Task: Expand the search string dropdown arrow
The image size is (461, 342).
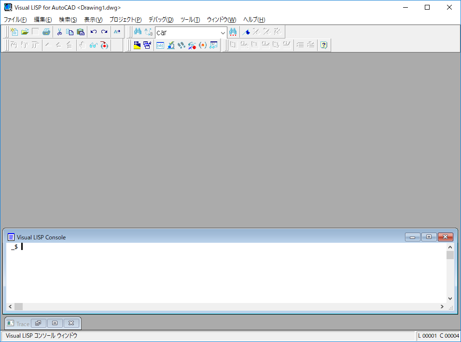Action: coord(223,33)
